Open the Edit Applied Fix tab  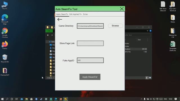(x=75, y=14)
